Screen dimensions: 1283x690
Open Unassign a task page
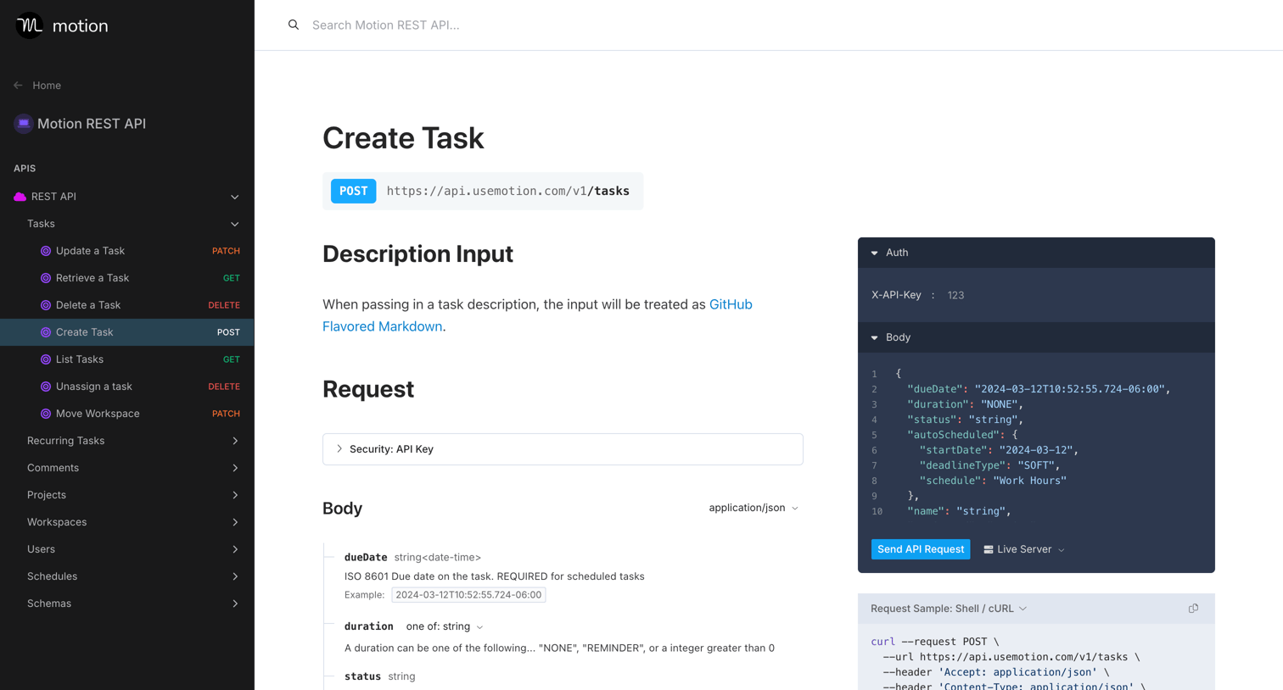click(127, 387)
